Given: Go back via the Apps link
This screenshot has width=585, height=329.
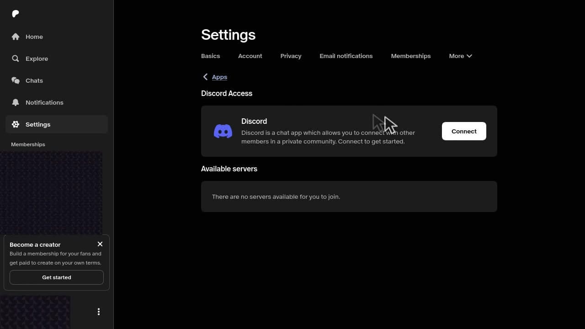Looking at the screenshot, I should 219,77.
